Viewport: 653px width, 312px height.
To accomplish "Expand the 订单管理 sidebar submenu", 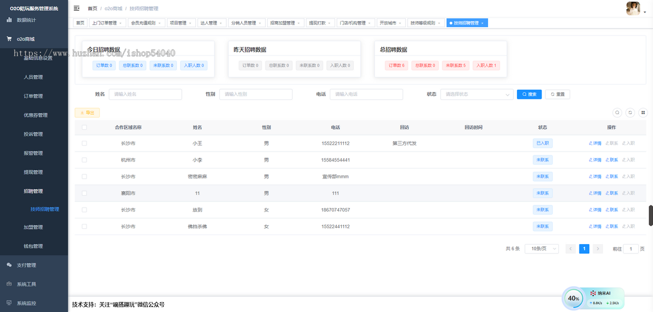I will click(34, 96).
